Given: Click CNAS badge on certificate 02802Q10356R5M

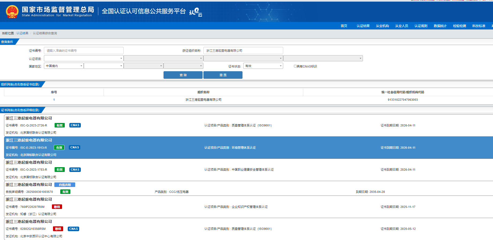Looking at the screenshot, I should point(73,229).
